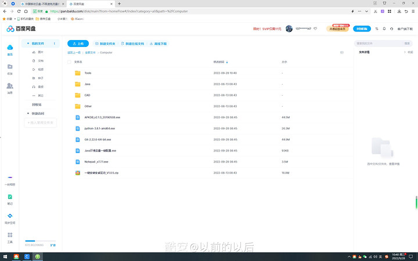
Task: Click the browser home button
Action: [26, 11]
